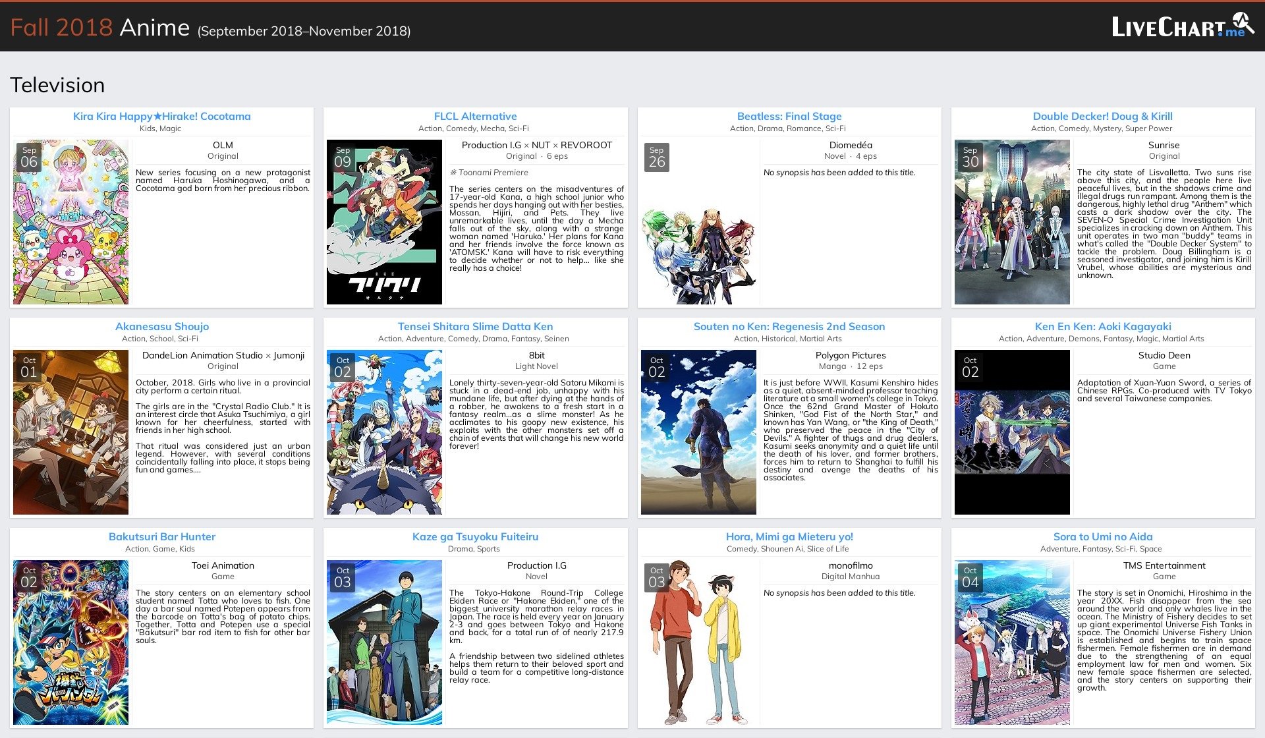Open Tensei Shitara Slime Datta Ken link
This screenshot has height=738, width=1265.
pos(475,326)
